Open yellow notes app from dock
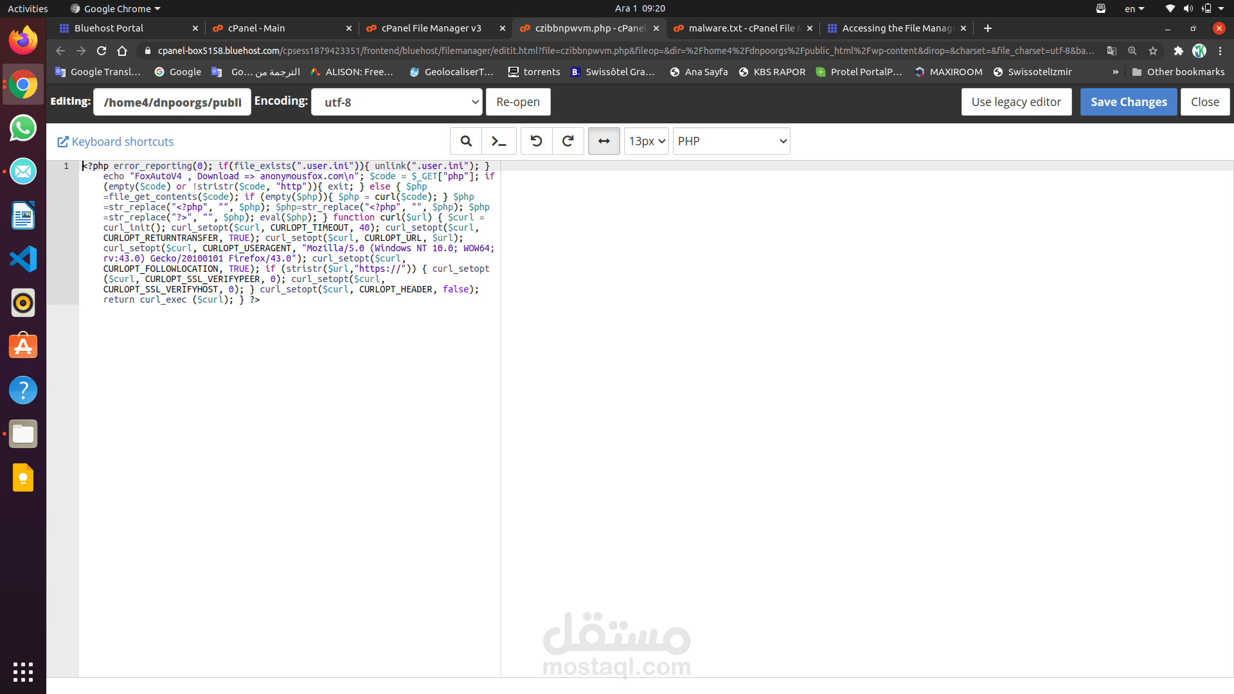Viewport: 1234px width, 694px height. (23, 477)
